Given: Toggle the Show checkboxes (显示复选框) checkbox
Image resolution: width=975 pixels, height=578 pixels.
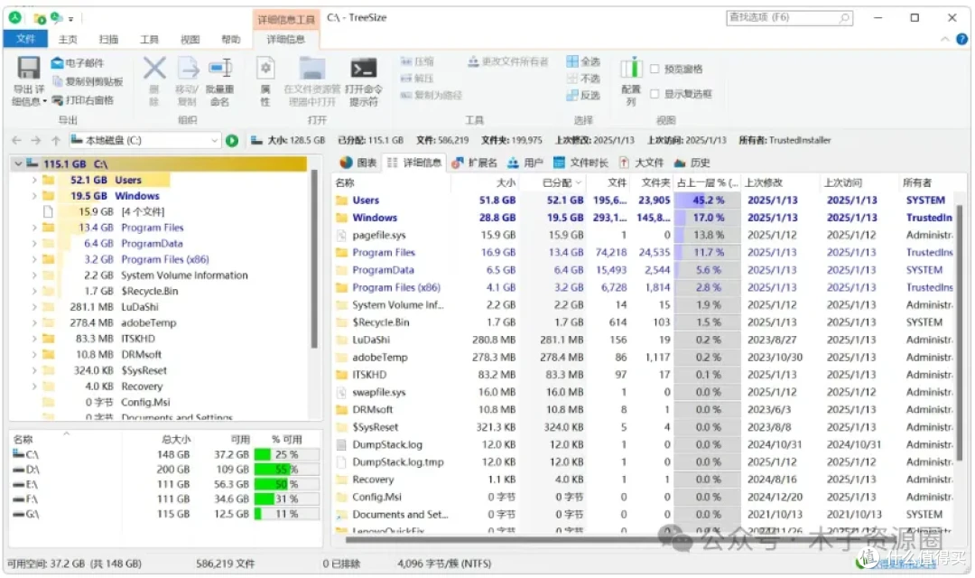Looking at the screenshot, I should coord(655,94).
